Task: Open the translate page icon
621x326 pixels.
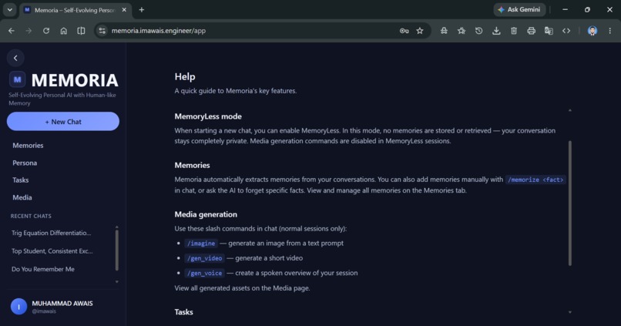Action: [x=549, y=31]
